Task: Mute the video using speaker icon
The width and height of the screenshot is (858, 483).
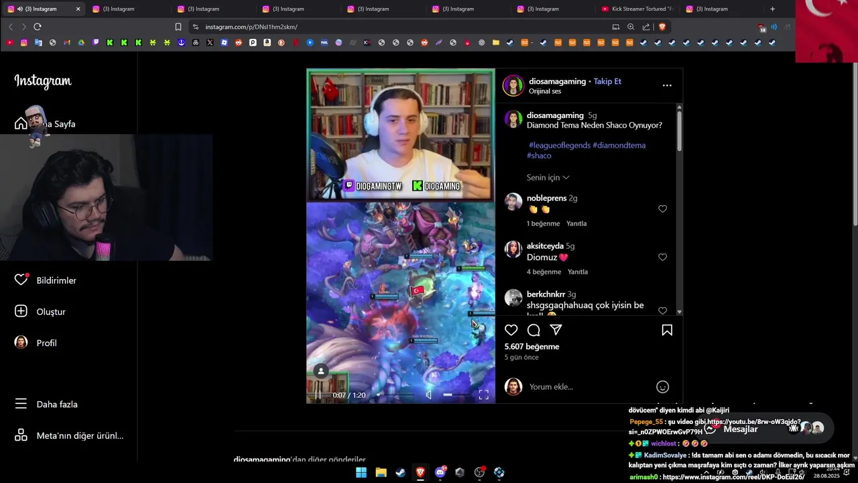Action: pos(429,394)
